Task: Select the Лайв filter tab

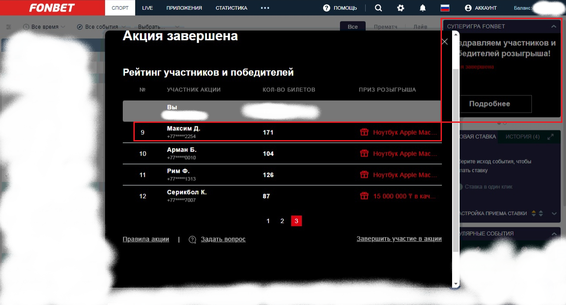Action: 420,27
